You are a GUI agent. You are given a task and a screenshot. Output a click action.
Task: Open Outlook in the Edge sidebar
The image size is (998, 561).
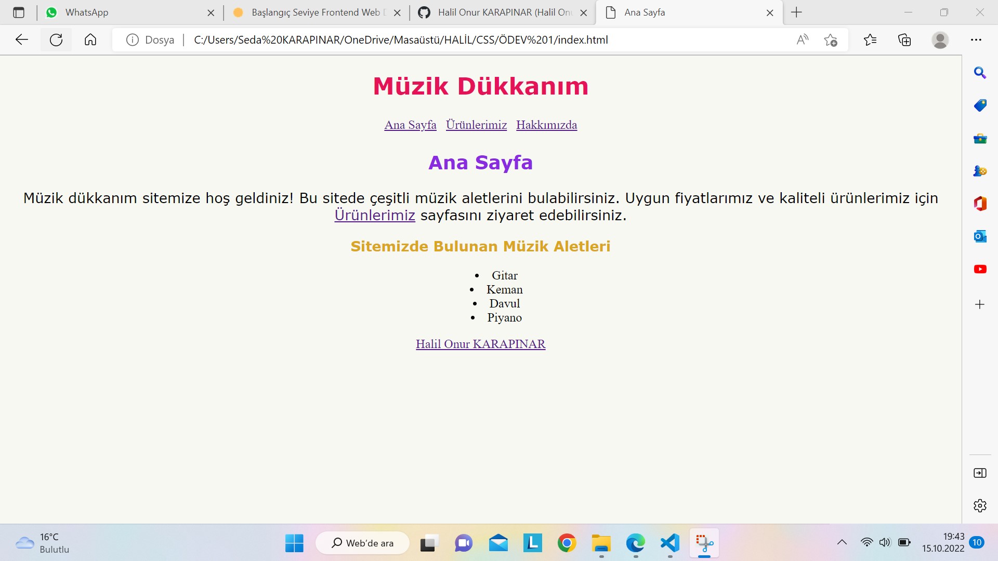click(x=980, y=236)
